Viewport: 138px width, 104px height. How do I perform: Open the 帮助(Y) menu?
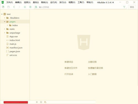tap(90, 2)
